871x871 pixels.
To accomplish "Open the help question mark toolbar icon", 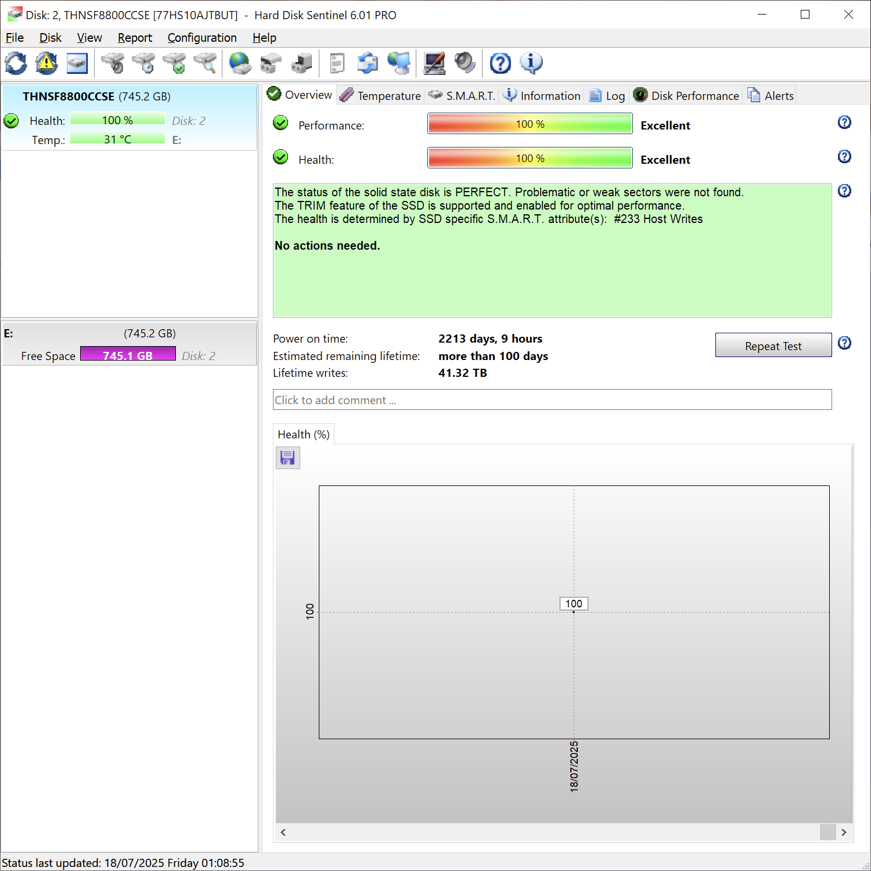I will pyautogui.click(x=500, y=63).
